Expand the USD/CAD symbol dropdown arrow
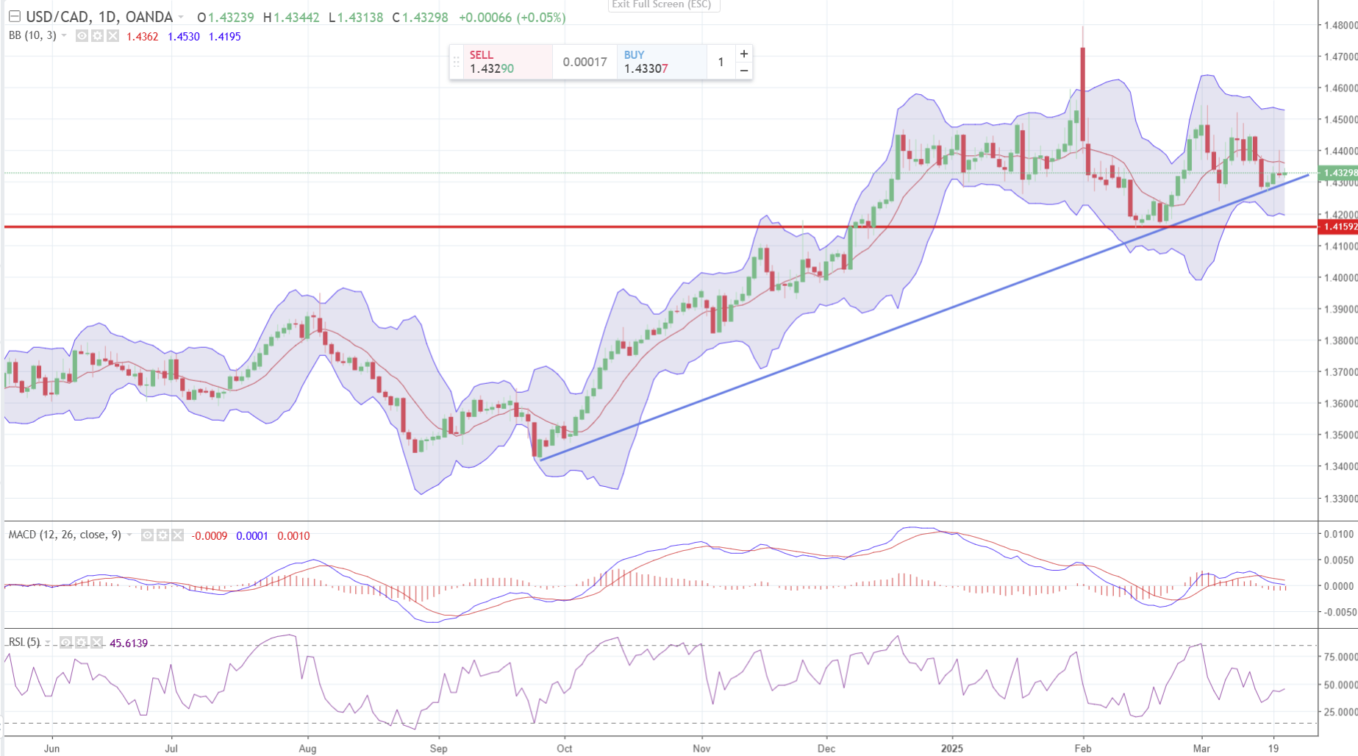 click(181, 17)
